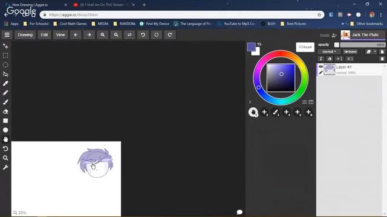Toggle lock layer transparency
Viewport: 387px width, 217px height.
click(330, 58)
